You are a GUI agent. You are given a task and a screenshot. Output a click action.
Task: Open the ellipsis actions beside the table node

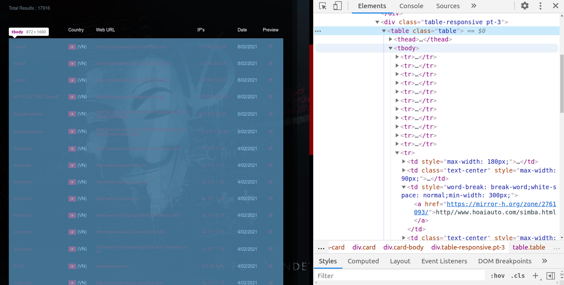click(x=318, y=31)
